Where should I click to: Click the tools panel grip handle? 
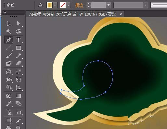click(14, 16)
